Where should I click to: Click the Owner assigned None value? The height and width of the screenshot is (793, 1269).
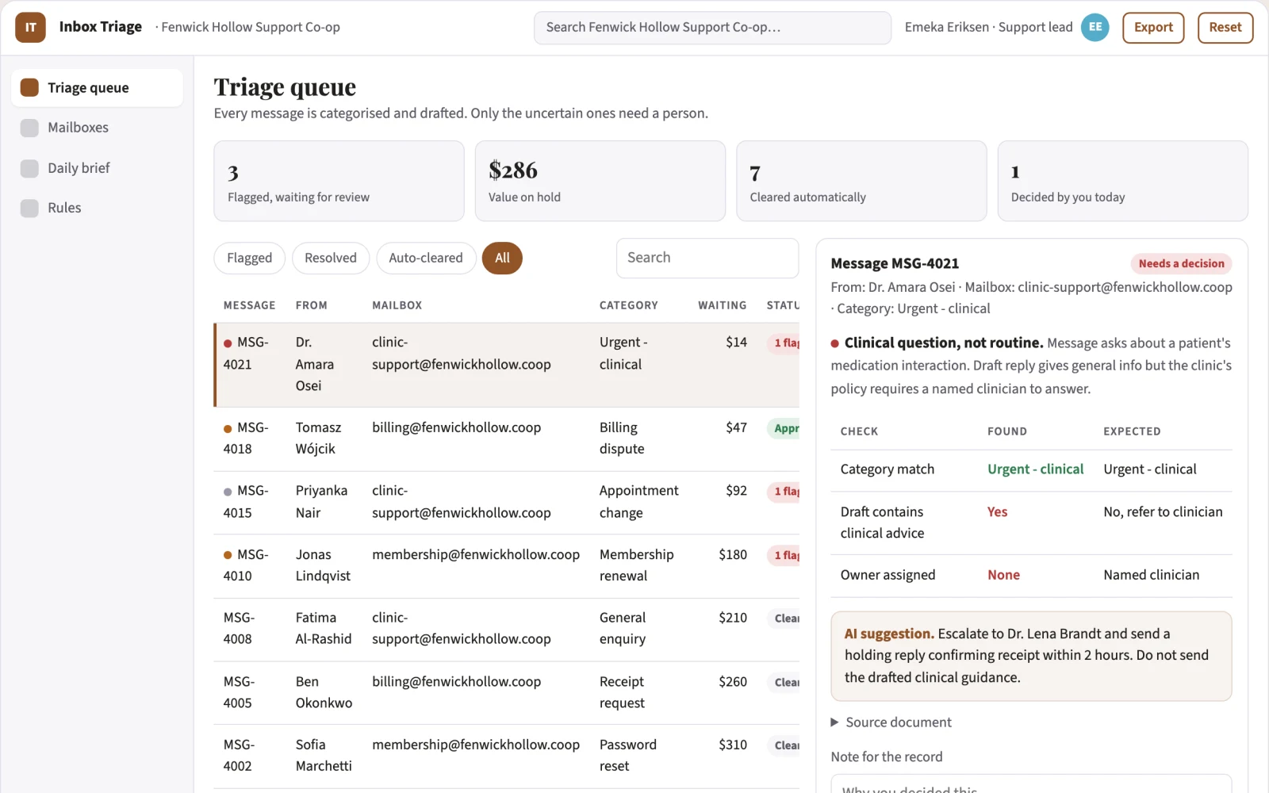tap(1003, 575)
